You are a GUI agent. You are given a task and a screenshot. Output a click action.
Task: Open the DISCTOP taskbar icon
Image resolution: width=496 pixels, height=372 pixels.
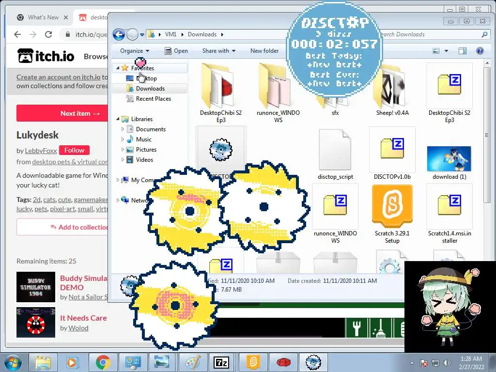(313, 362)
